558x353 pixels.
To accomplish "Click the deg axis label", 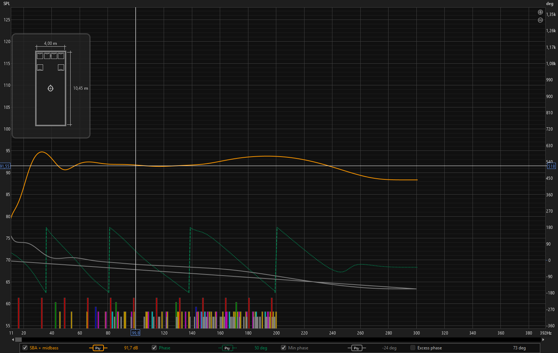I will (550, 4).
